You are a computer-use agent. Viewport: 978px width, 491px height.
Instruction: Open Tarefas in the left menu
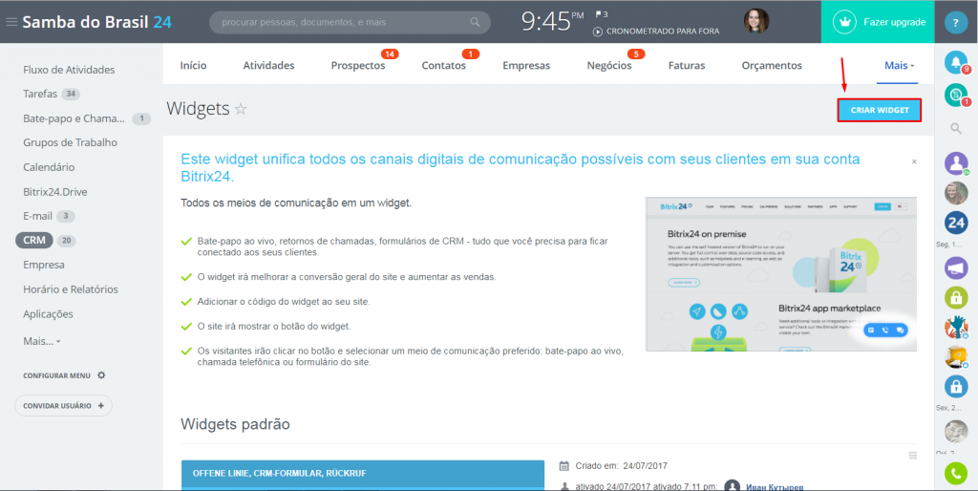pos(40,95)
